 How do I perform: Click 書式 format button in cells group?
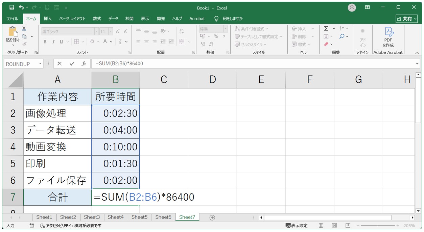(301, 44)
